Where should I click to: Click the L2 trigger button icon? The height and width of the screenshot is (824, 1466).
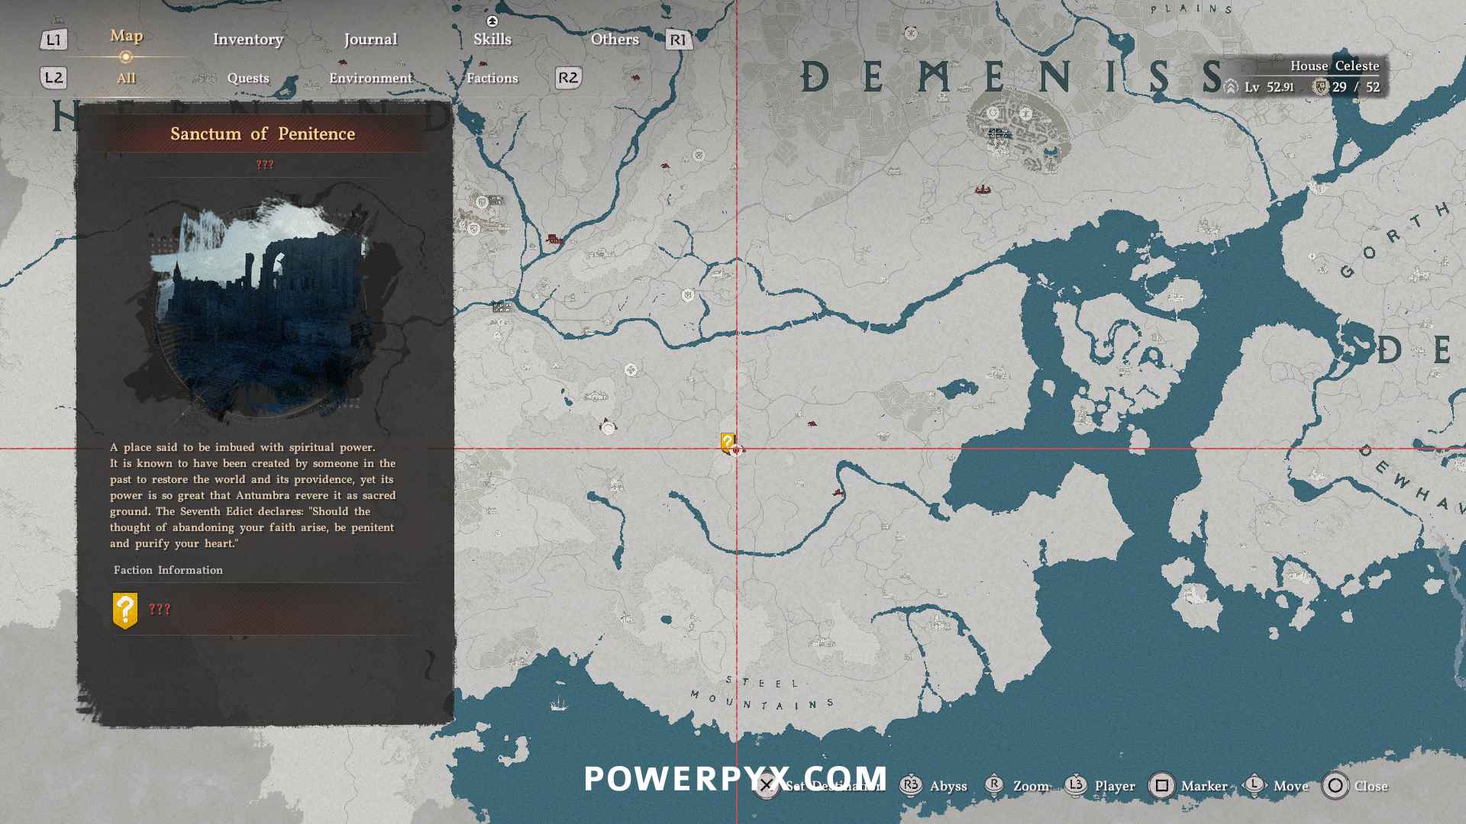pyautogui.click(x=53, y=78)
